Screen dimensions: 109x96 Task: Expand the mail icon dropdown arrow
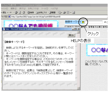pyautogui.click(x=62, y=12)
